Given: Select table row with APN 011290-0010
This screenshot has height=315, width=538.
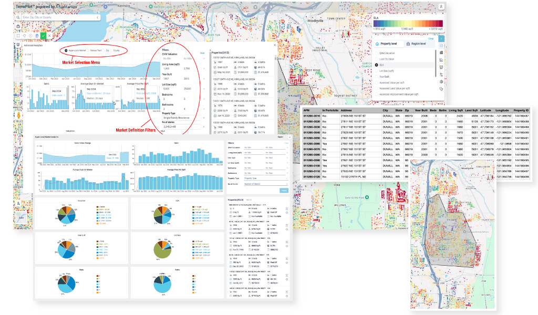Looking at the screenshot, I should click(416, 116).
